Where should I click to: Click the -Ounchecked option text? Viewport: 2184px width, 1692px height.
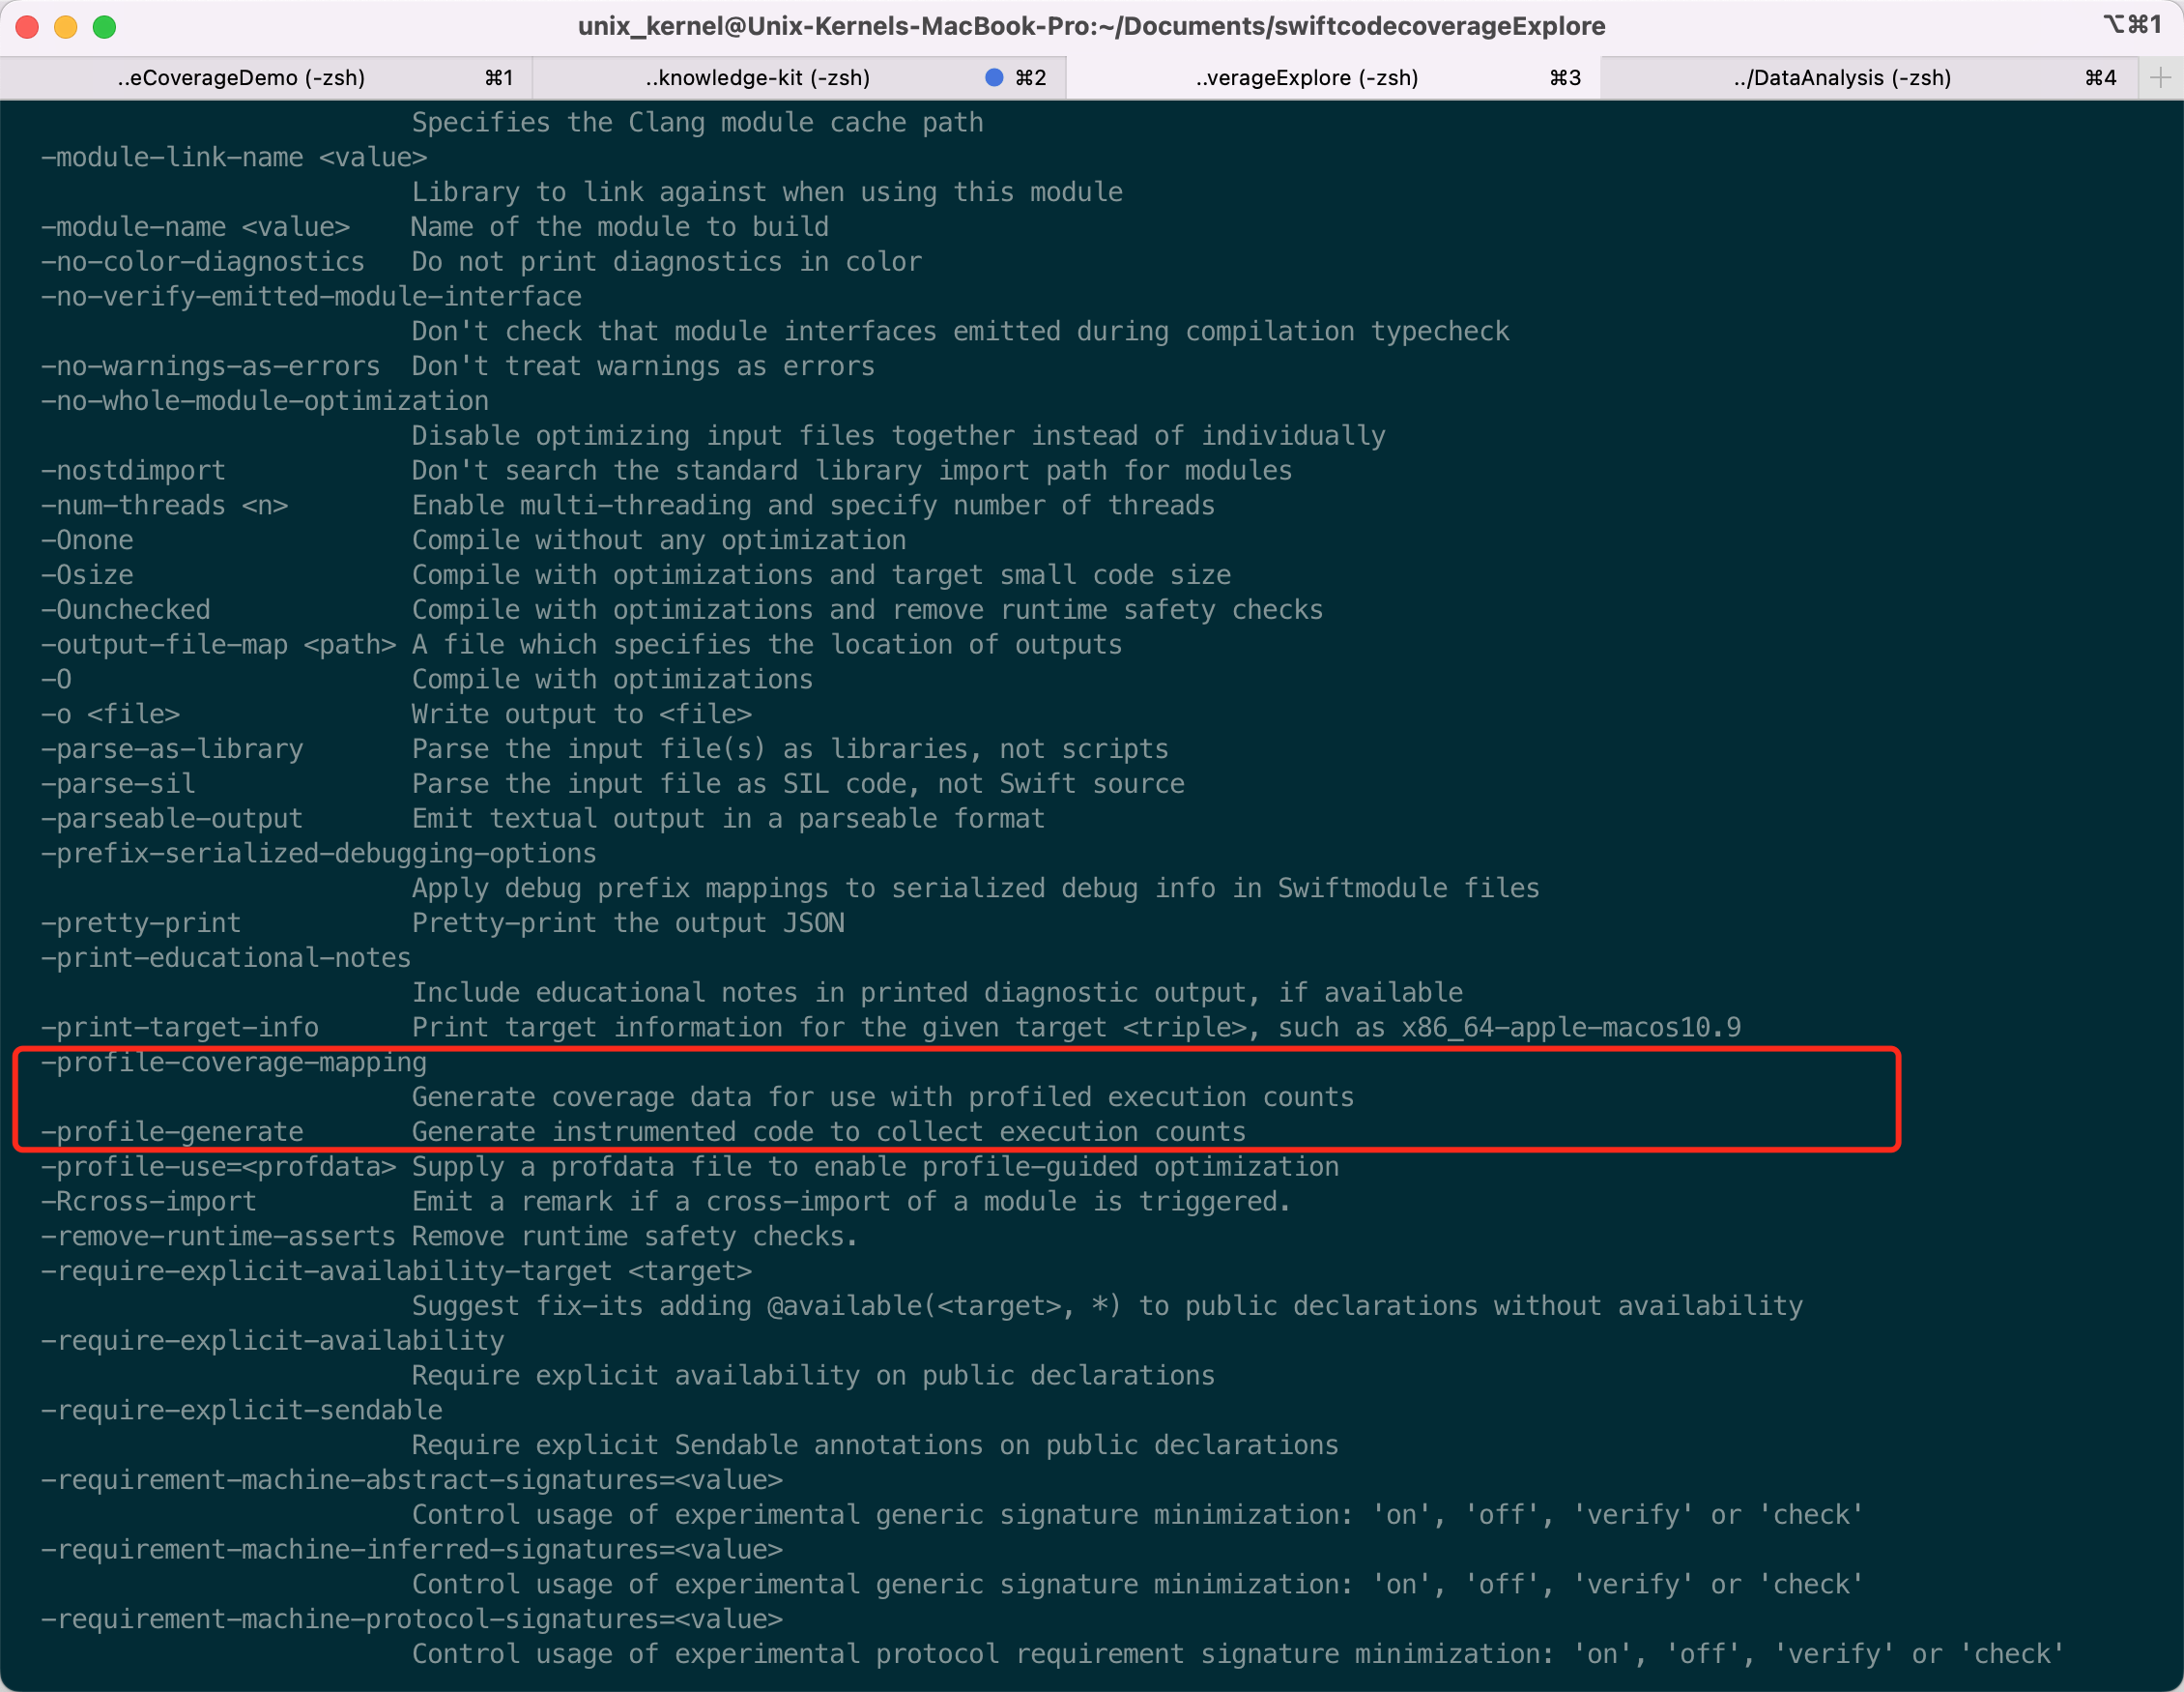click(126, 610)
